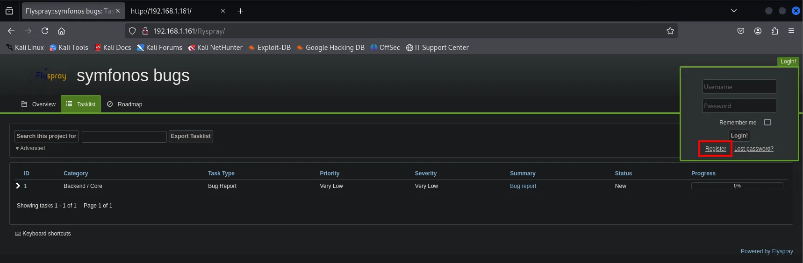Image resolution: width=803 pixels, height=263 pixels.
Task: Click the browser reload icon
Action: 45,31
